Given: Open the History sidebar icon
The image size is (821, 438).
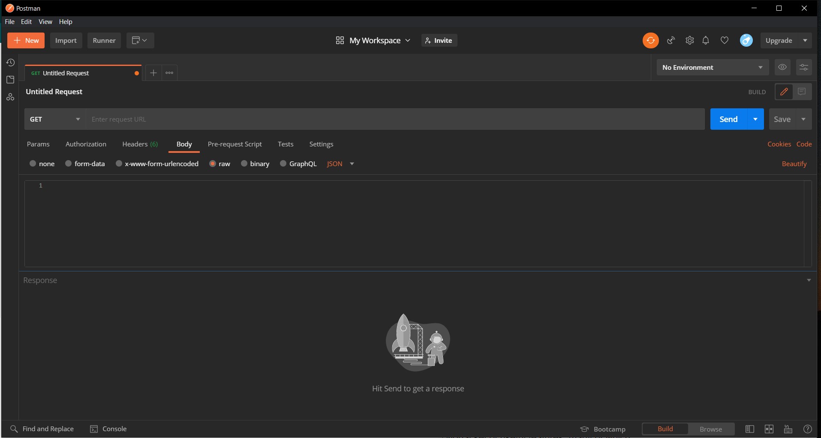Looking at the screenshot, I should pos(10,63).
